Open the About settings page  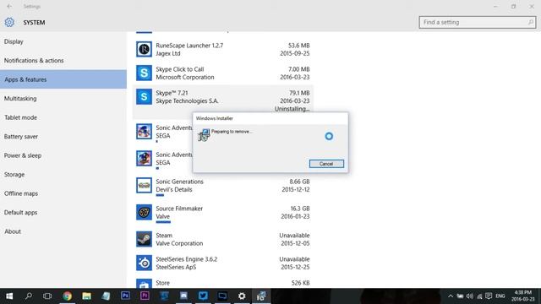pos(63,231)
